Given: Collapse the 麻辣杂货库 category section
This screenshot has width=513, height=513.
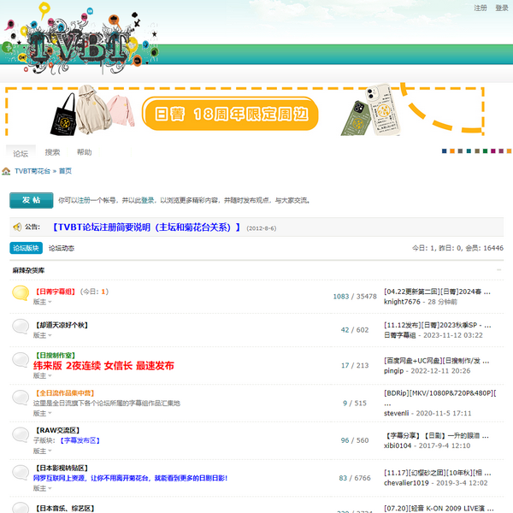Looking at the screenshot, I should tap(498, 270).
